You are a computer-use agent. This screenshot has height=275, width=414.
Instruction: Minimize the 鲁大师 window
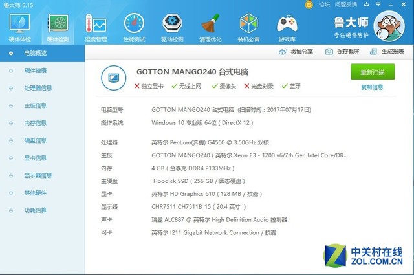(391, 5)
